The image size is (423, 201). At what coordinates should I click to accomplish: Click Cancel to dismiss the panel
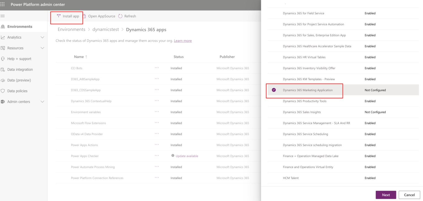[x=409, y=195]
